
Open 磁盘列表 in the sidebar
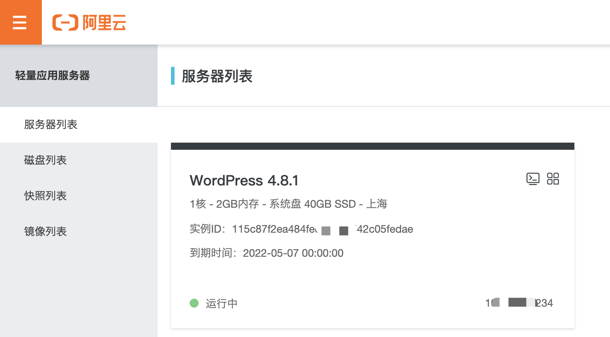79,160
